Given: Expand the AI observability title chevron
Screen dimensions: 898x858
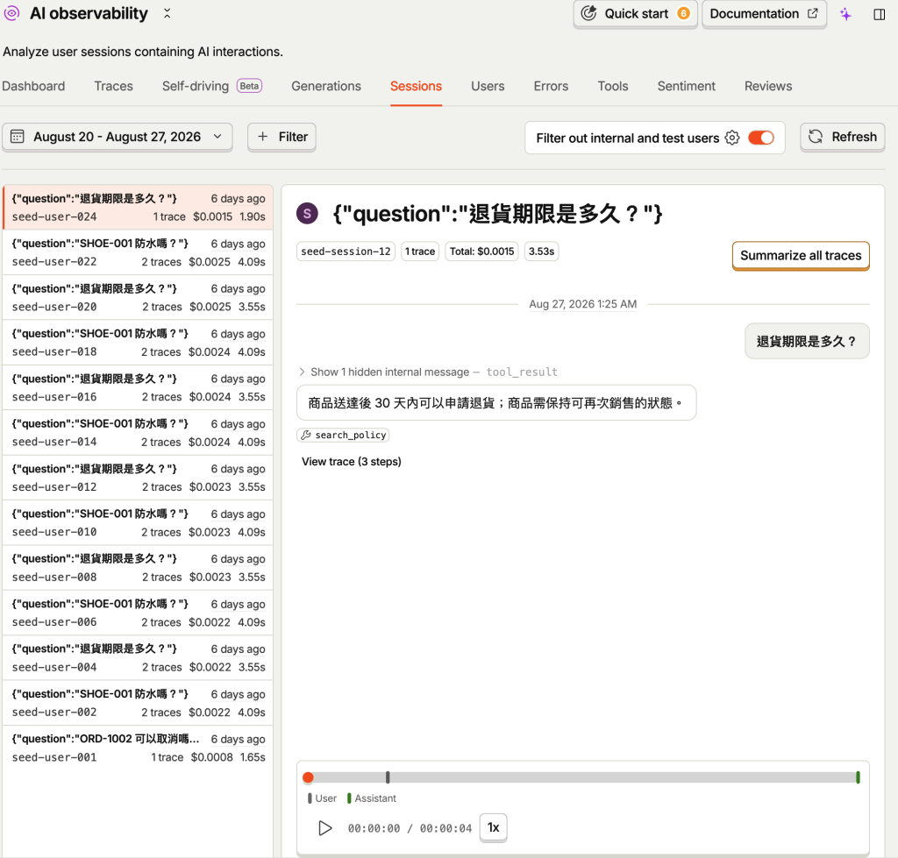Looking at the screenshot, I should [167, 13].
